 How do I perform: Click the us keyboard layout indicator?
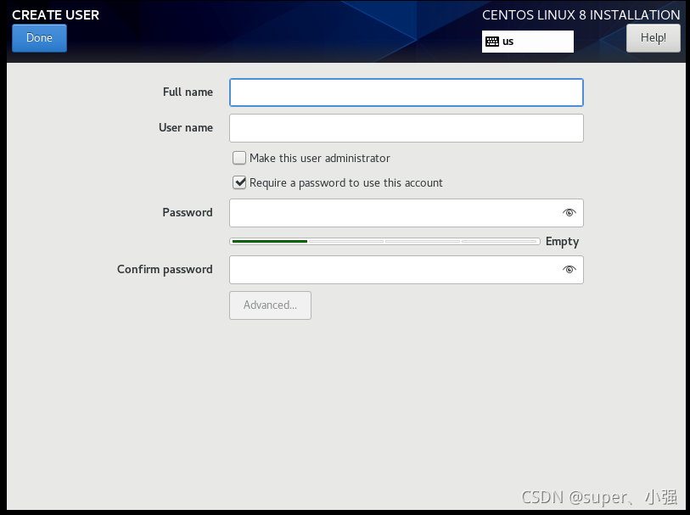tap(528, 42)
